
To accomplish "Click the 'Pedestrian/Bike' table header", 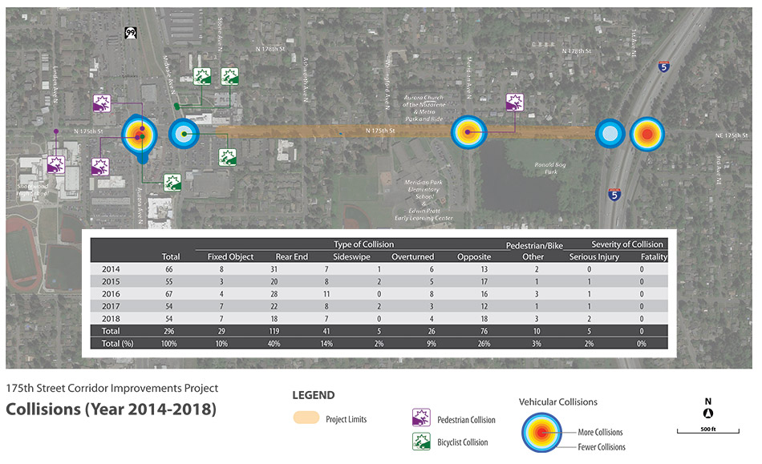I will coord(534,245).
